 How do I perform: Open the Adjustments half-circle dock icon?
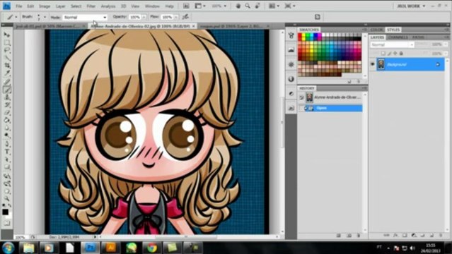[x=291, y=94]
